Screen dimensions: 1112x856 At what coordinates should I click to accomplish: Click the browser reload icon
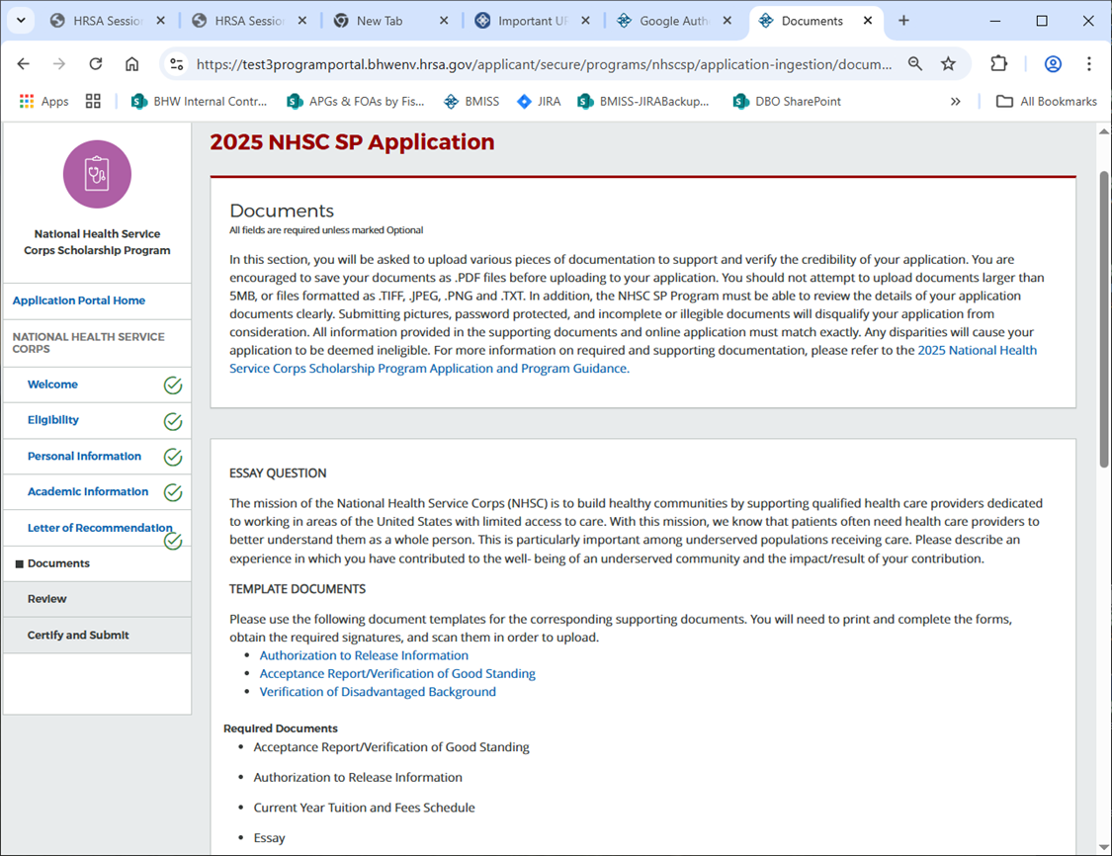[96, 64]
